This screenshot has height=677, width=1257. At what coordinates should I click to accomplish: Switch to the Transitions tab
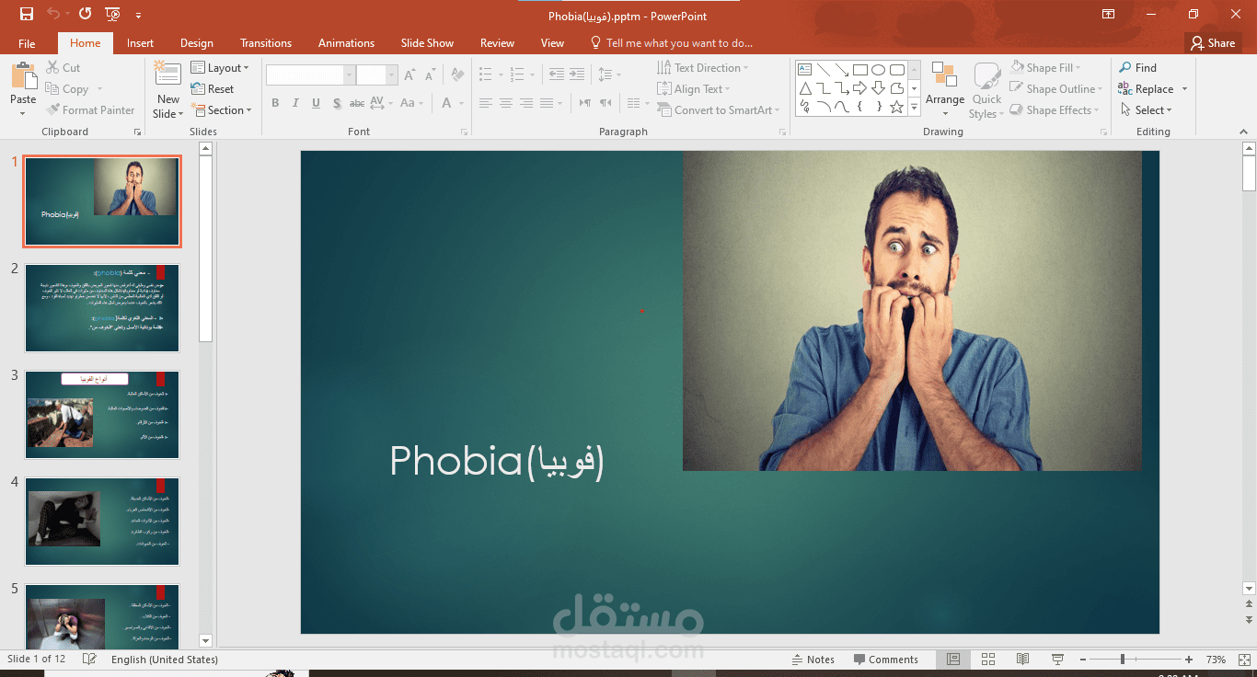[x=266, y=43]
